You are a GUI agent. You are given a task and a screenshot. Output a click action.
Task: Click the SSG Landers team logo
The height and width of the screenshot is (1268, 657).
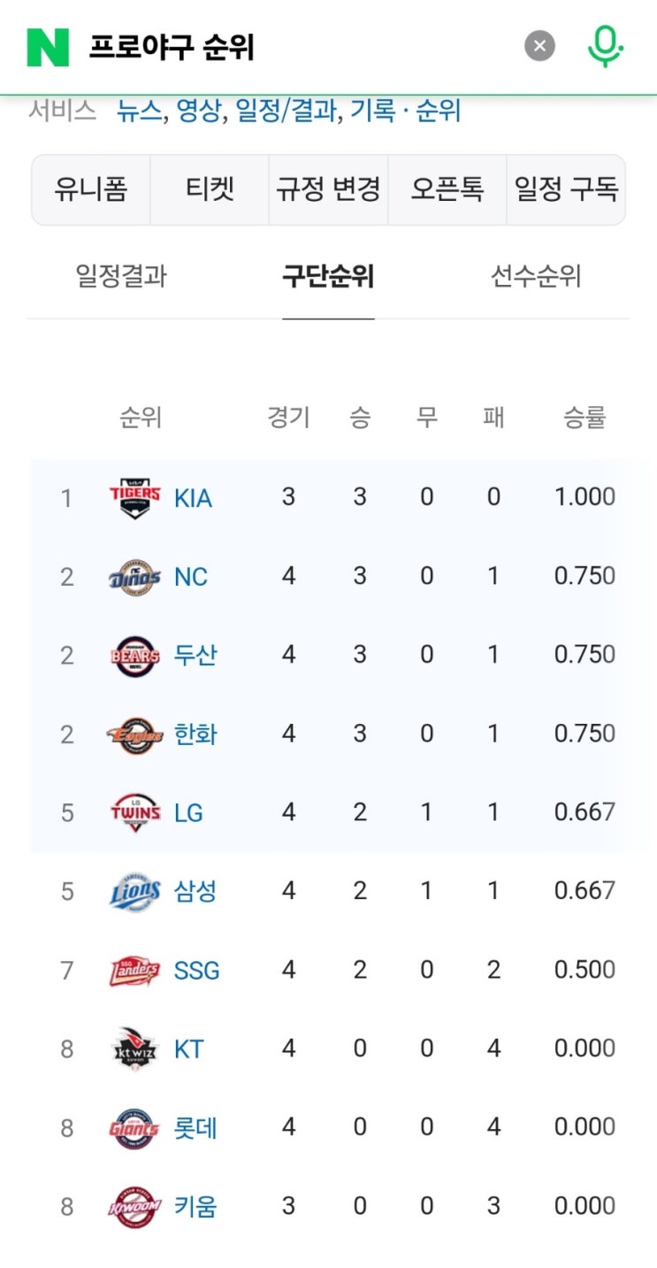[134, 971]
